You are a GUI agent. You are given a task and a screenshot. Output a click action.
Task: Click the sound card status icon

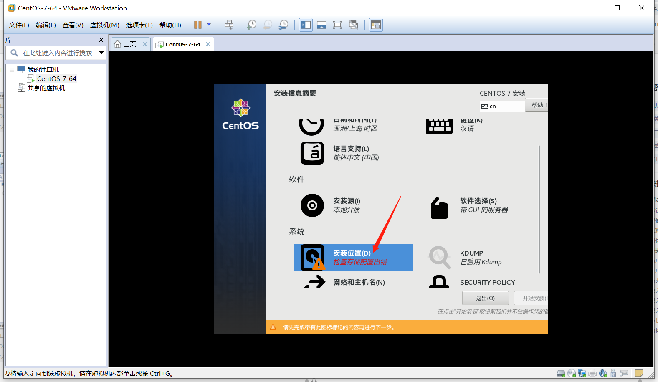(x=603, y=373)
